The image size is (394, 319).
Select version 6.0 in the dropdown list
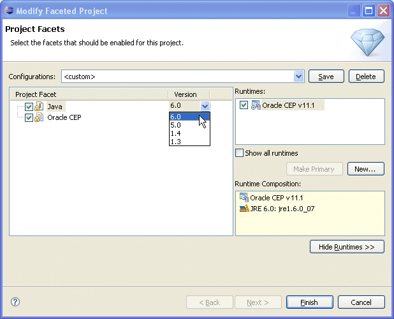[x=189, y=117]
